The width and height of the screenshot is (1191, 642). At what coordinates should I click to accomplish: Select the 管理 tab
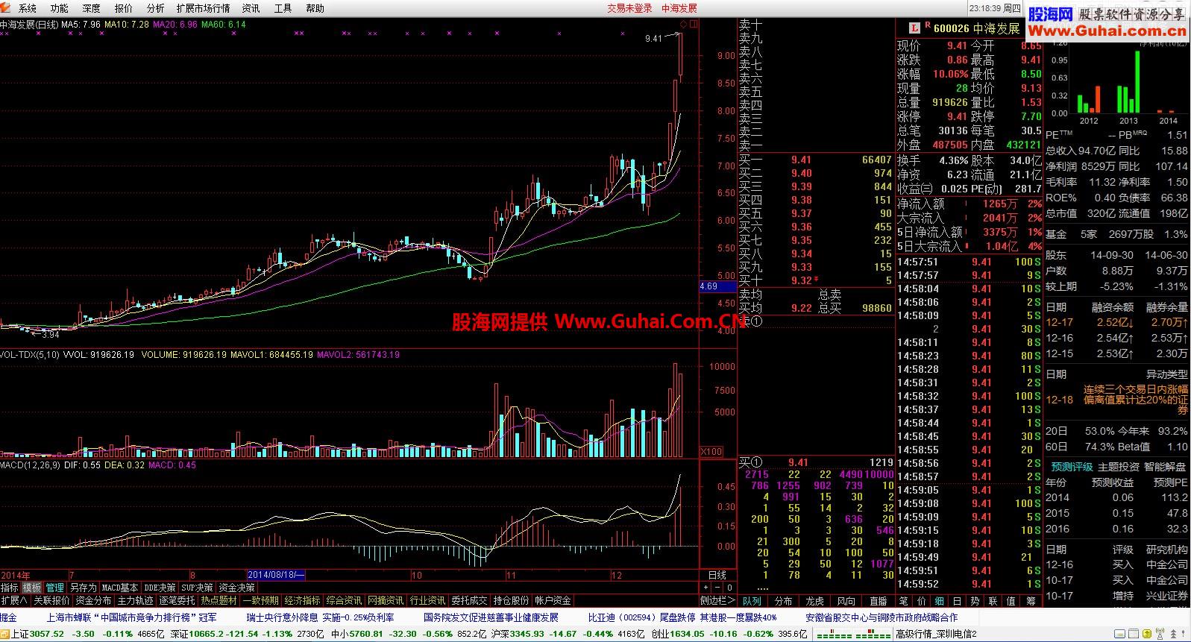pos(54,588)
